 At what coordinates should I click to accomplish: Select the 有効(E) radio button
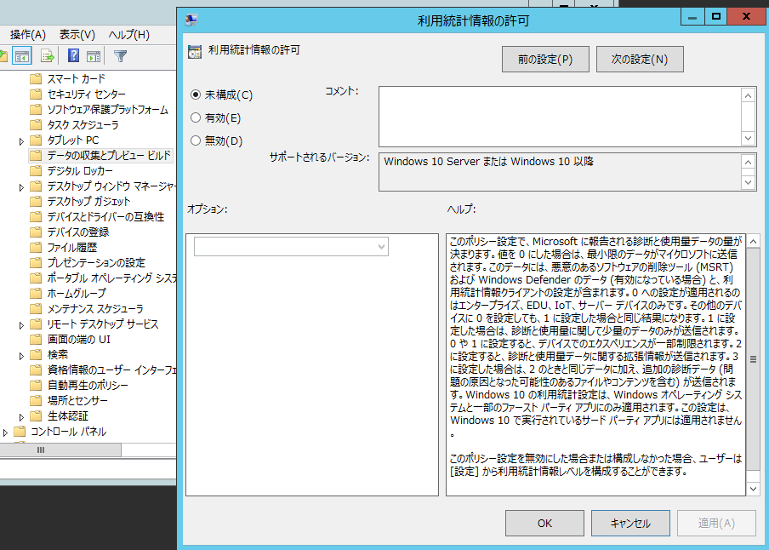196,117
